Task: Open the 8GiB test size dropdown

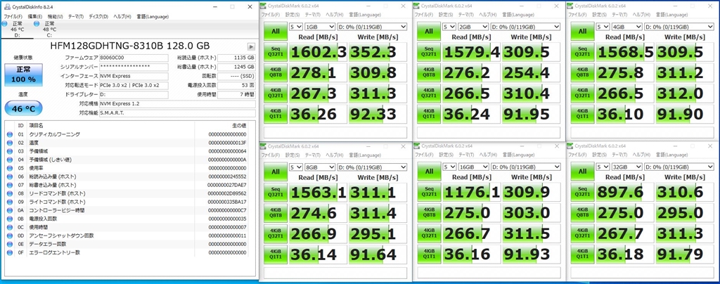Action: pos(320,167)
